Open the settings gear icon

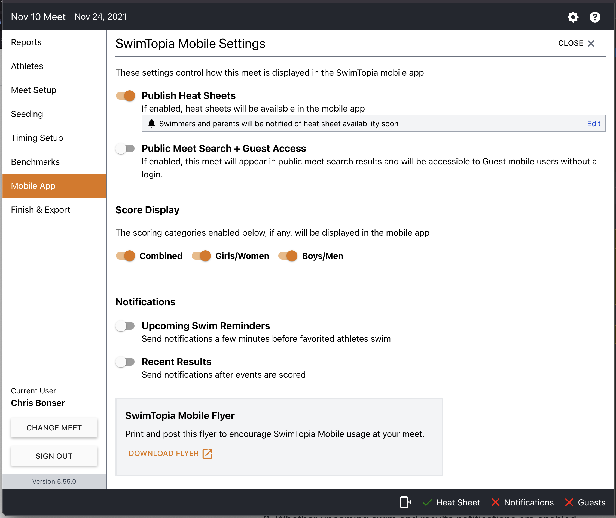point(573,17)
